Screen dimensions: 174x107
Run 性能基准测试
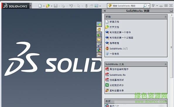pos(117,80)
